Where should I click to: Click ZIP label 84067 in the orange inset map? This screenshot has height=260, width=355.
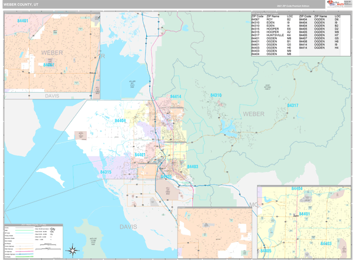tap(49, 65)
